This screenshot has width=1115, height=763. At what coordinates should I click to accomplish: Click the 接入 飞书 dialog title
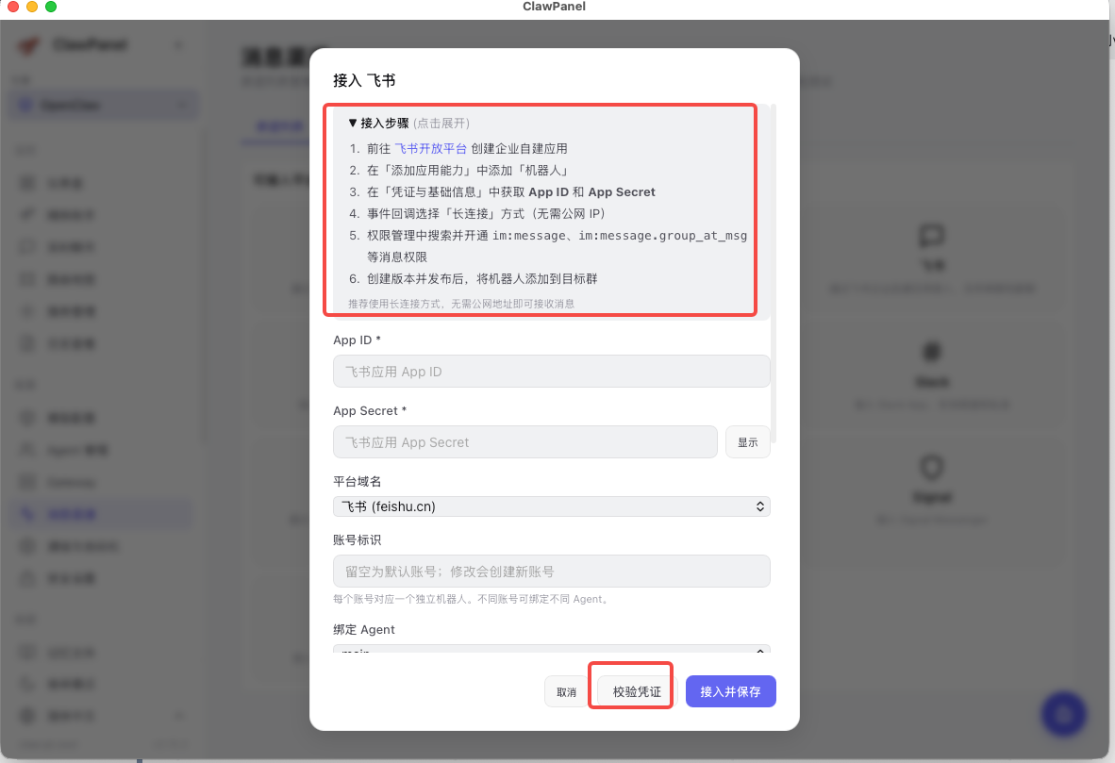pyautogui.click(x=364, y=80)
